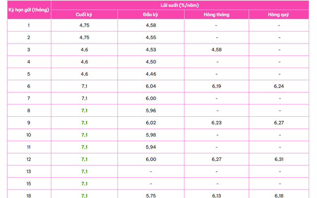The image size is (317, 198).
Task: Click the 'Kỳ hạn gửi (tháng)' header cell
Action: point(29,10)
